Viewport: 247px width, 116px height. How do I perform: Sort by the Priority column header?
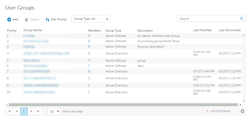(x=12, y=31)
